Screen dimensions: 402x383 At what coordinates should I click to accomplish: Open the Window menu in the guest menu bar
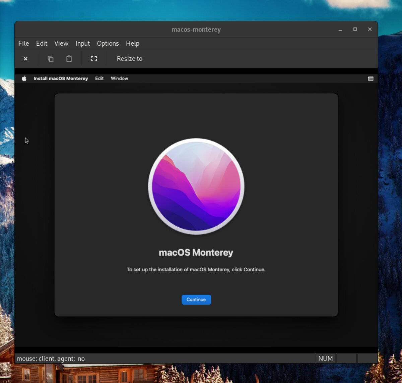(119, 78)
